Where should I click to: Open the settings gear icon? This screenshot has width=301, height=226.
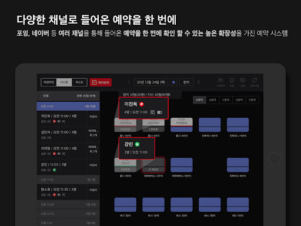click(x=243, y=80)
